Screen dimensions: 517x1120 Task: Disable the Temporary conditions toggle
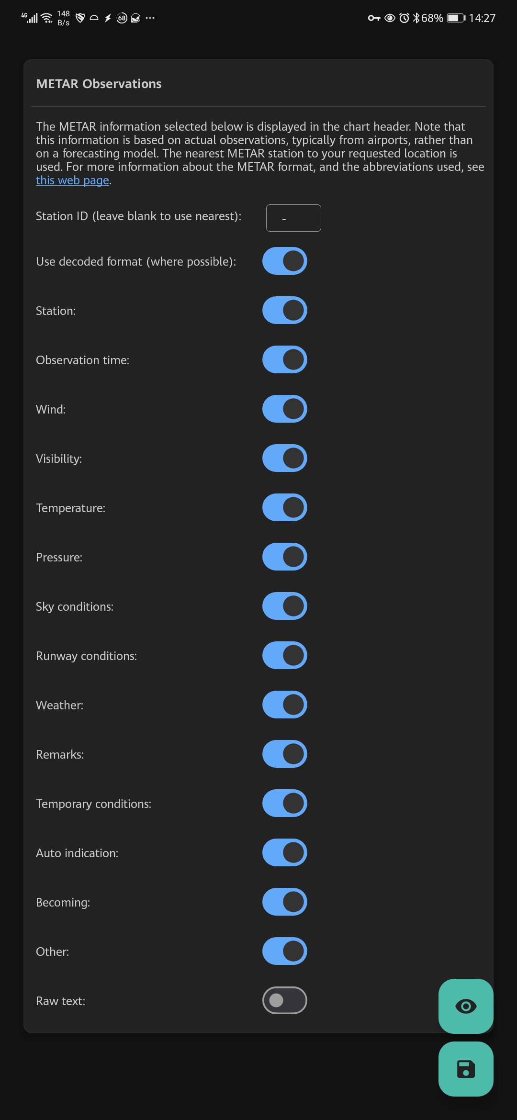pyautogui.click(x=284, y=803)
